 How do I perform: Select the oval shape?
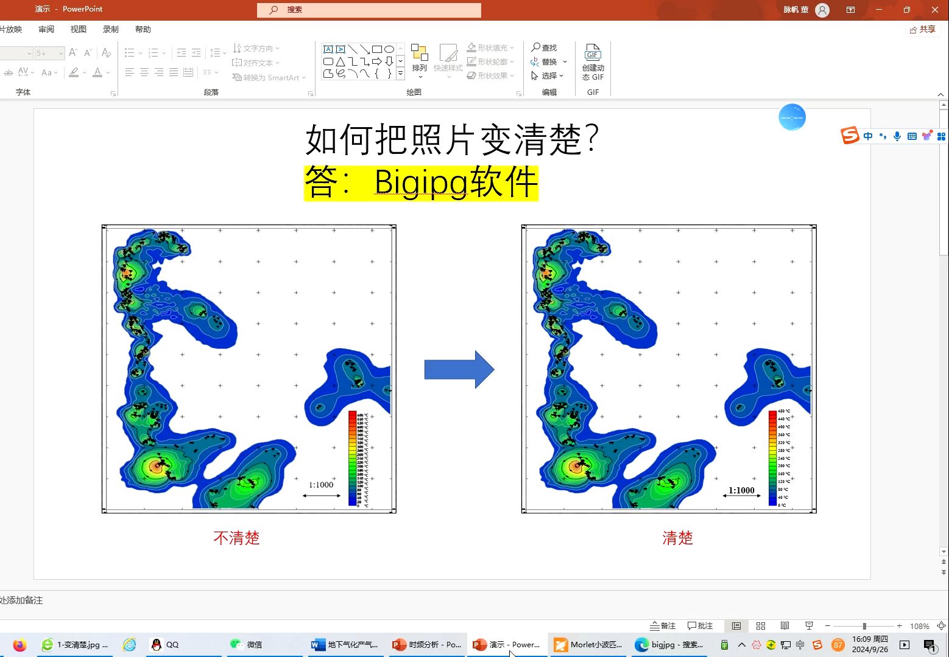(x=389, y=49)
